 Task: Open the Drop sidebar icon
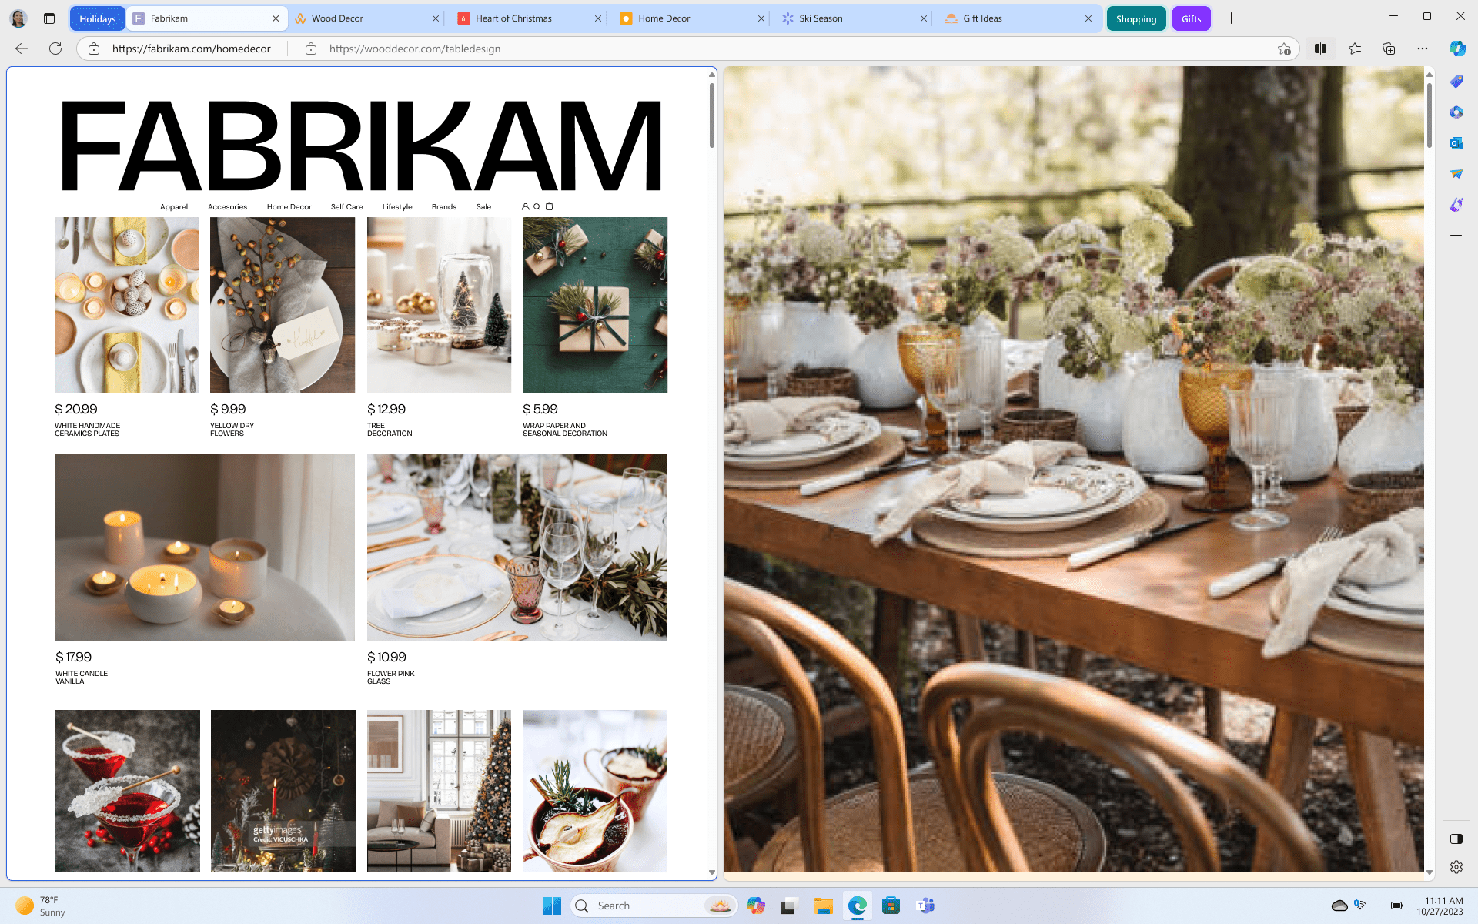point(1456,174)
